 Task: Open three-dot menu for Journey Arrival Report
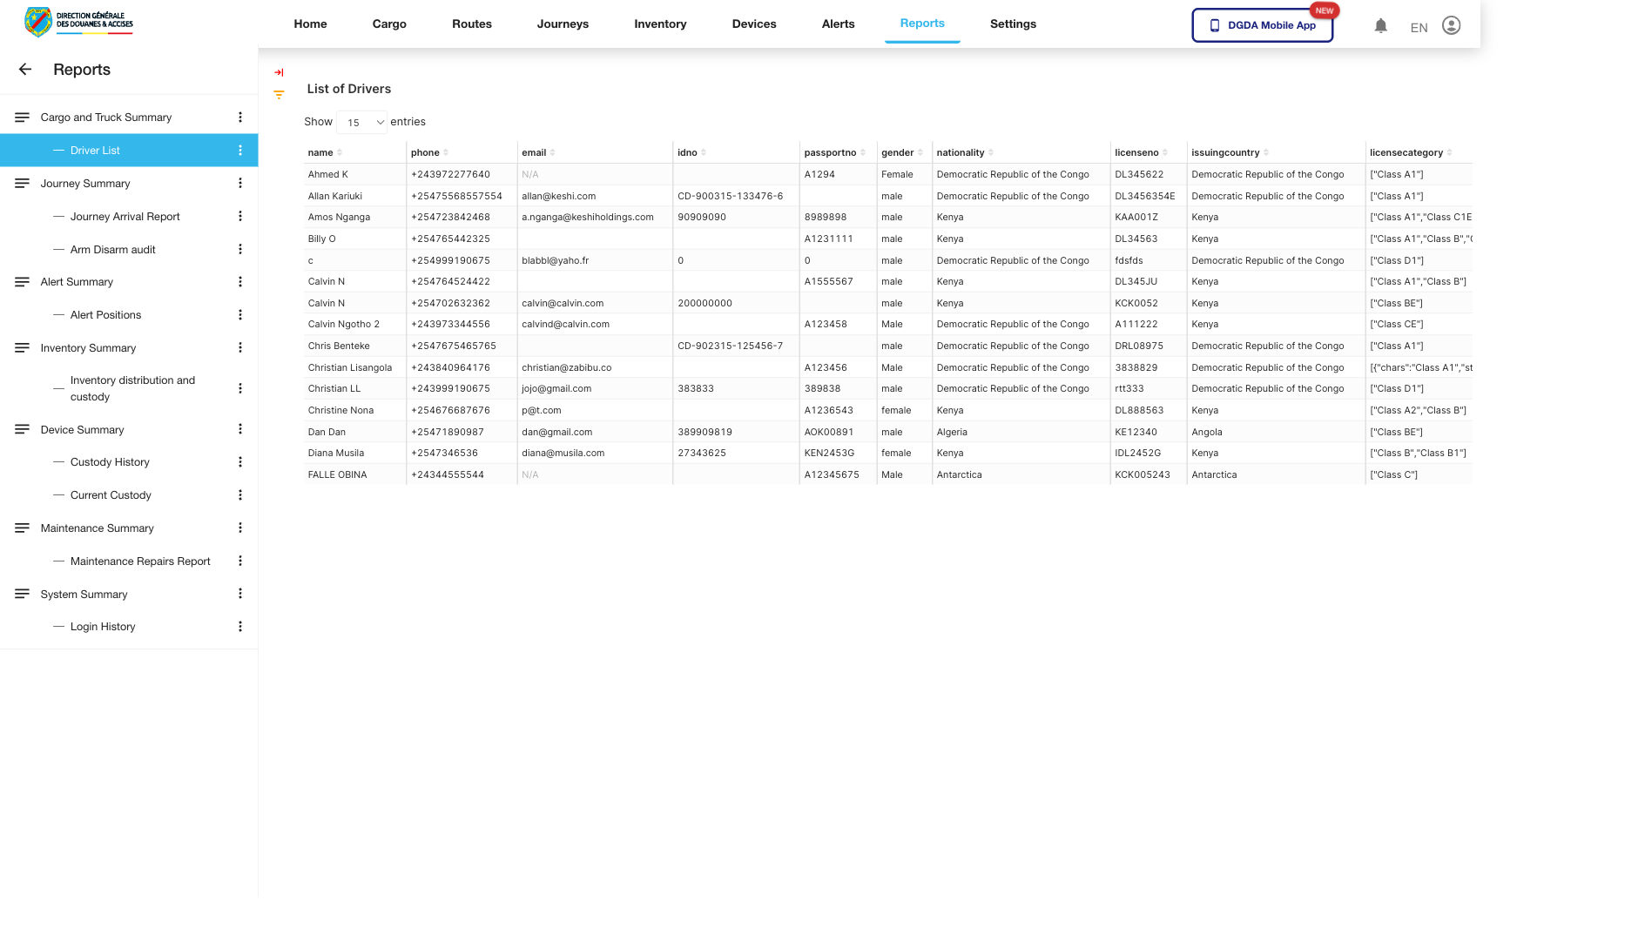pyautogui.click(x=240, y=217)
